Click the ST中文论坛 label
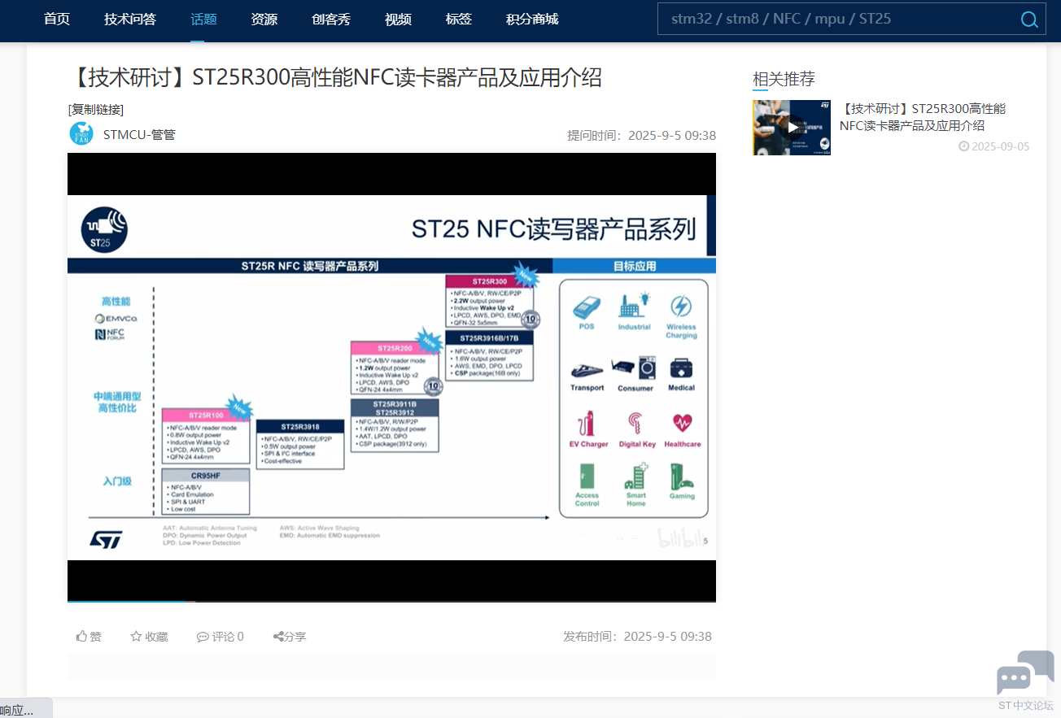Viewport: 1061px width, 718px height. 1026,705
